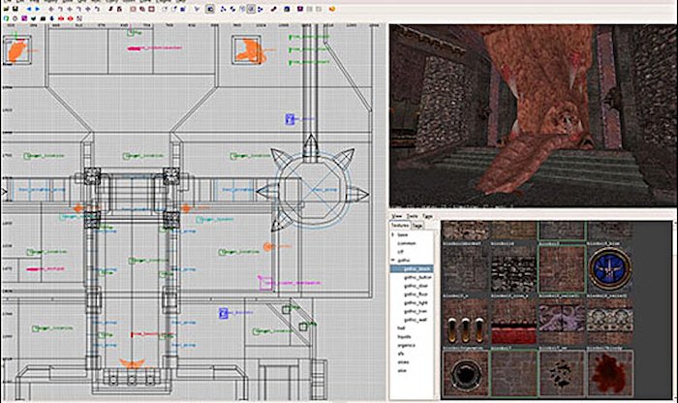Screen dimensions: 678x403
Task: Click first pink-square CSG icon in toolbar
Action: 134,9
